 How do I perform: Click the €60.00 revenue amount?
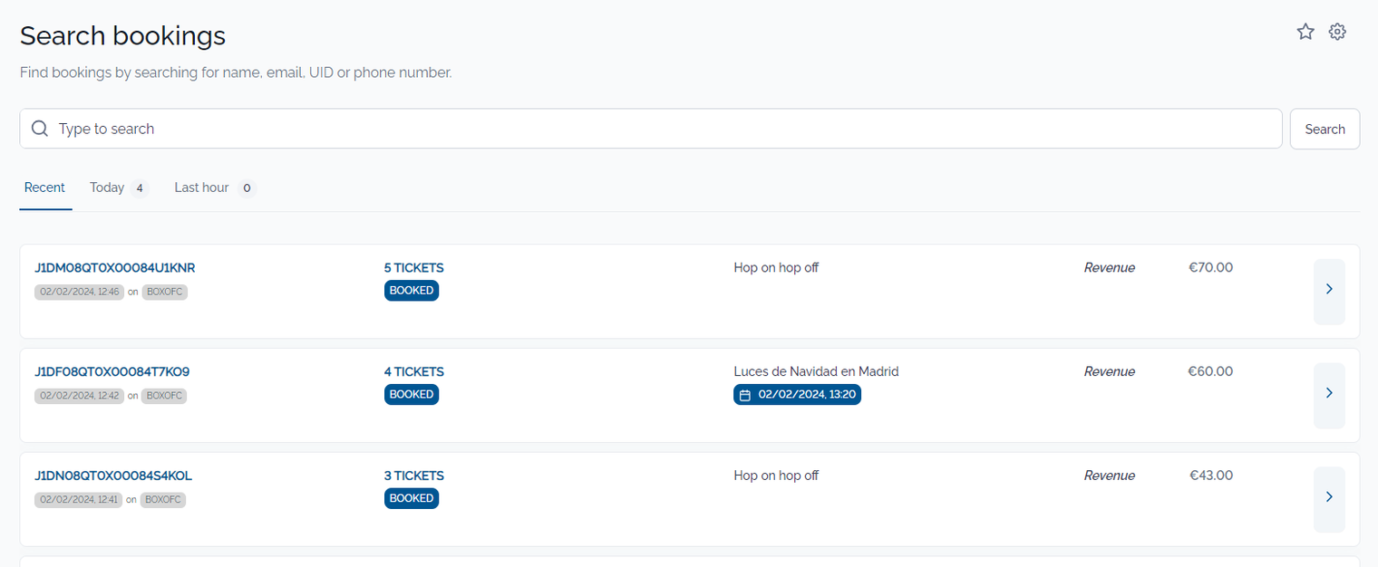coord(1211,371)
